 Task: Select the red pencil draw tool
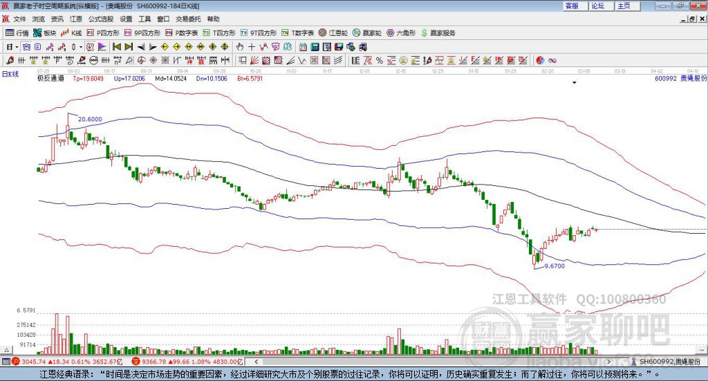point(10,60)
